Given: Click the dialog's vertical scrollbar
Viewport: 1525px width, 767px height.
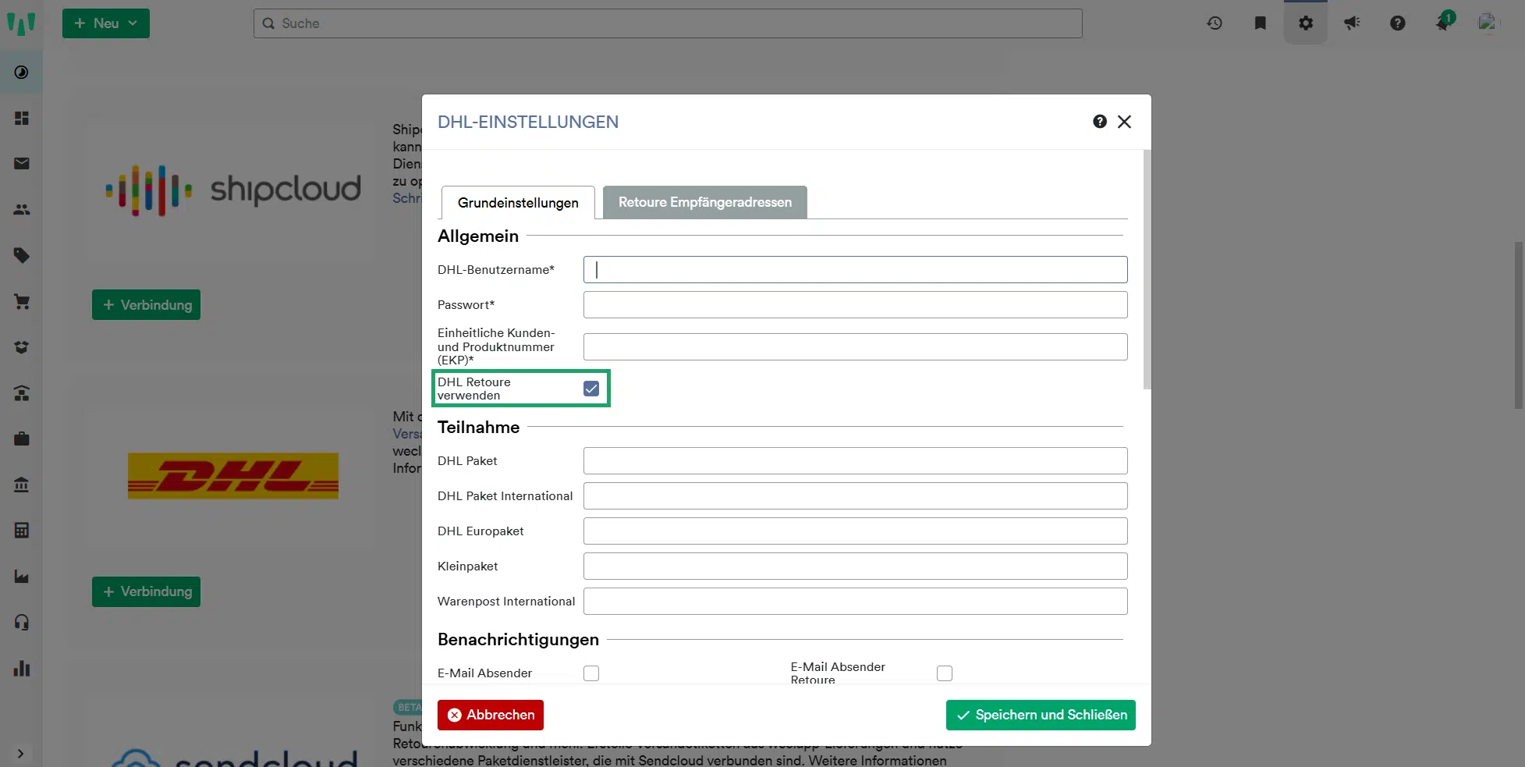Looking at the screenshot, I should [x=1147, y=269].
